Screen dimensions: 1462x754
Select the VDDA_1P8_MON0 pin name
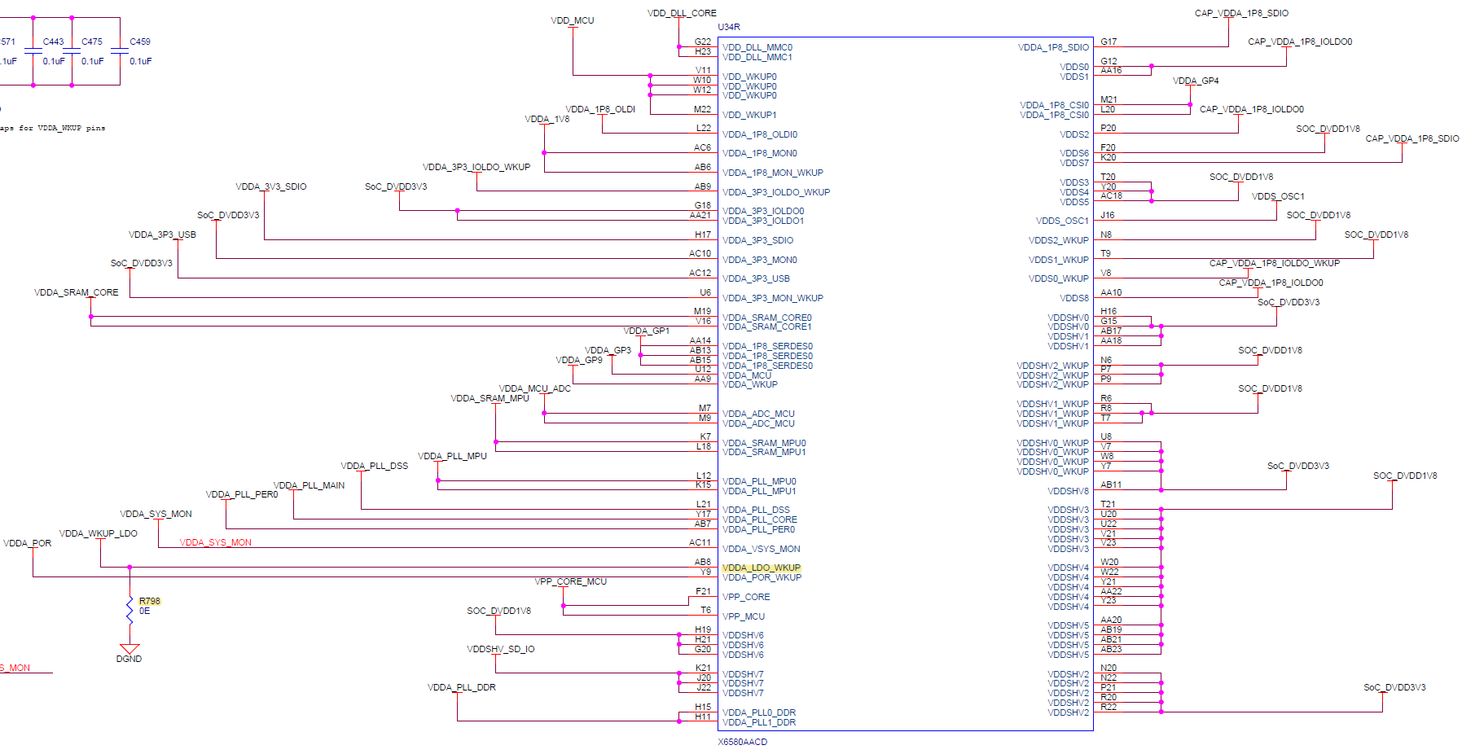tap(760, 153)
